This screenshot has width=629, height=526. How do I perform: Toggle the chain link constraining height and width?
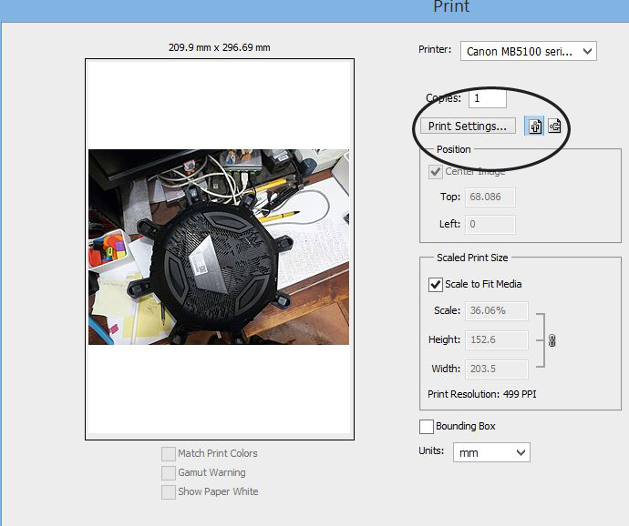click(x=552, y=340)
